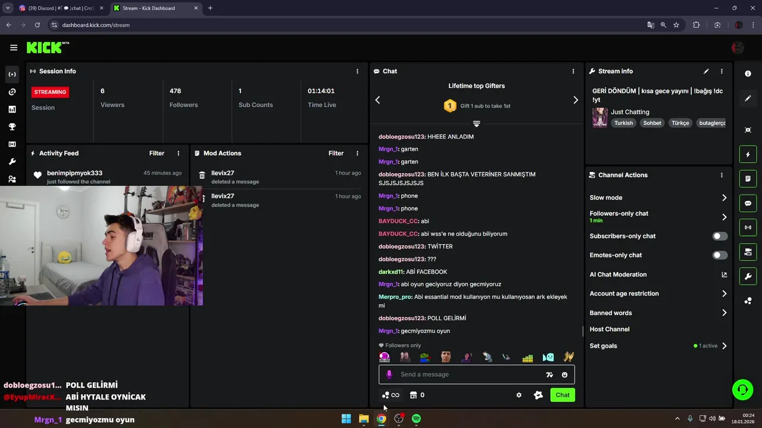Image resolution: width=762 pixels, height=428 pixels.
Task: Toggle the camera Channel Actions widget icon
Action: pos(748,252)
